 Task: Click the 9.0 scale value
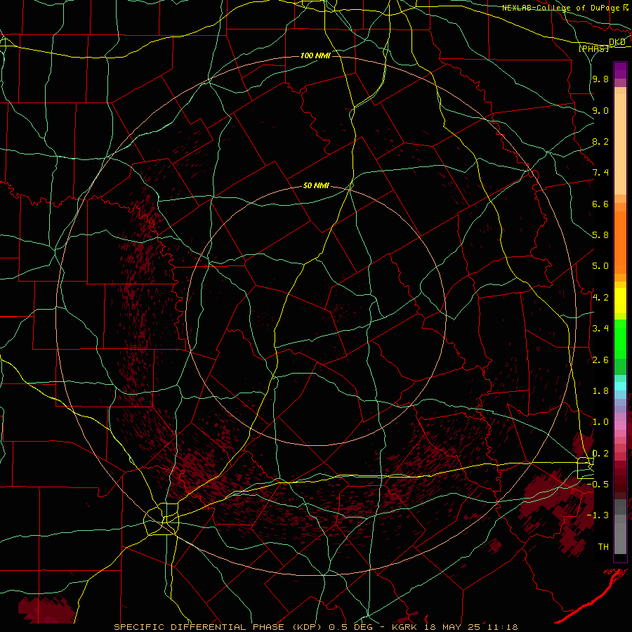point(600,110)
